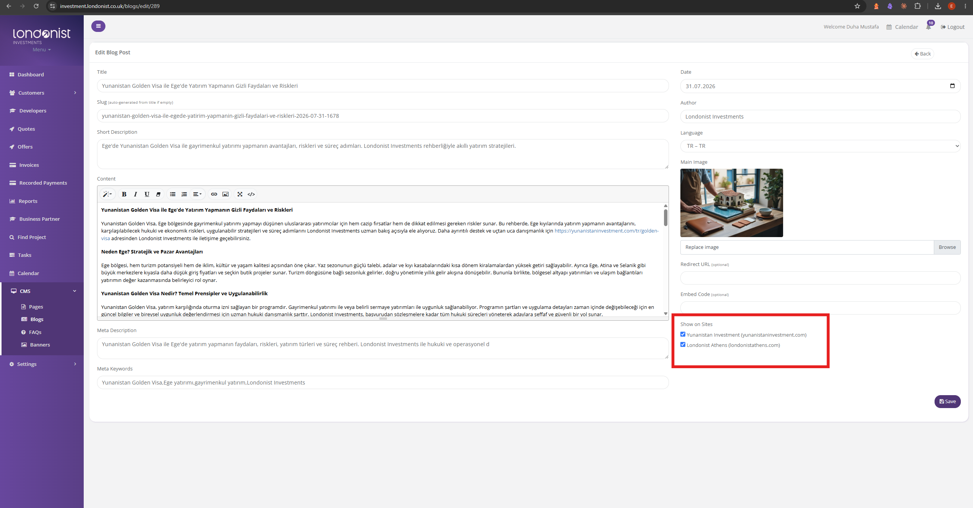Image resolution: width=973 pixels, height=508 pixels.
Task: Open the browser downloads icon
Action: [938, 6]
